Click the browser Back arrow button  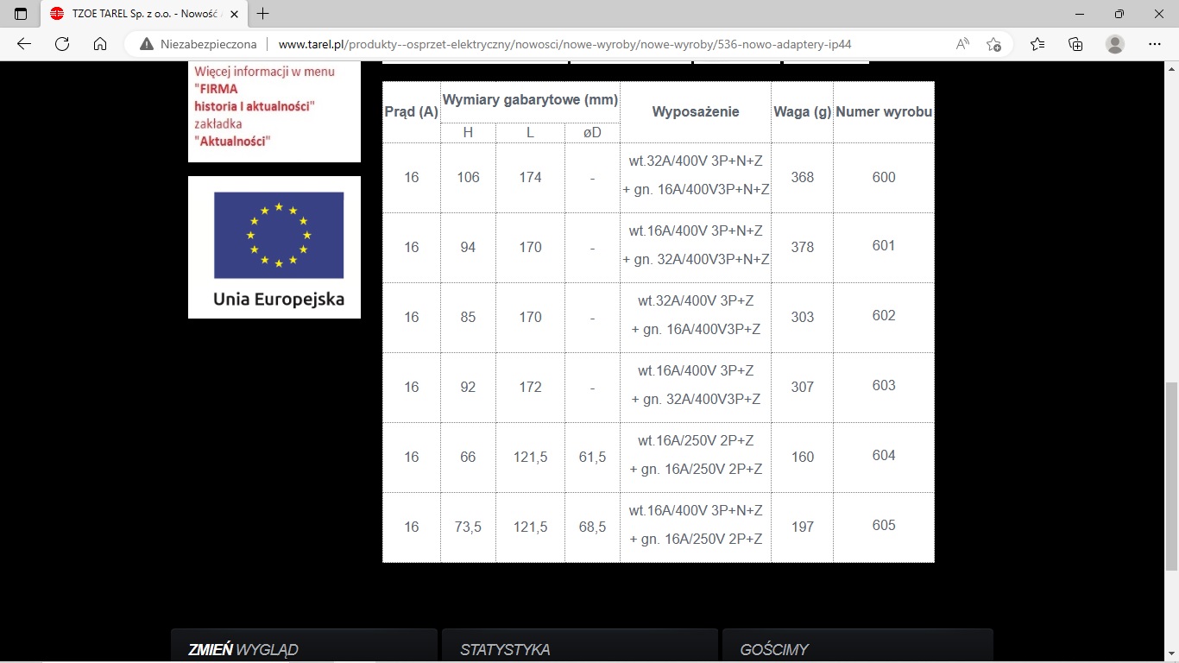coord(24,44)
